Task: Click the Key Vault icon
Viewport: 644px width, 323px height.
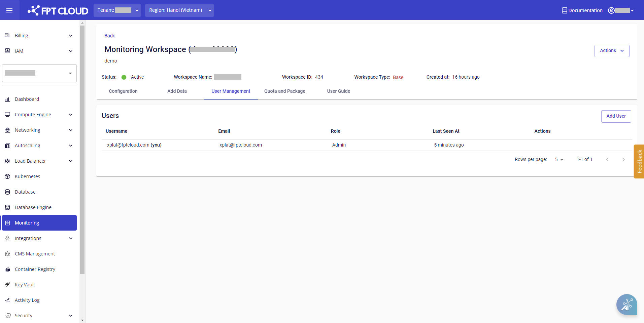Action: (7, 285)
